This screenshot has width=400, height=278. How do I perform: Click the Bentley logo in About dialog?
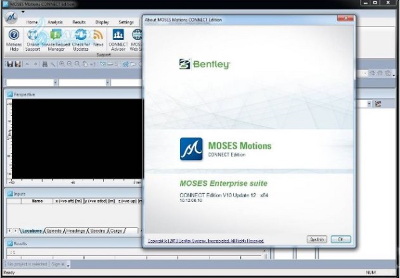(x=205, y=64)
